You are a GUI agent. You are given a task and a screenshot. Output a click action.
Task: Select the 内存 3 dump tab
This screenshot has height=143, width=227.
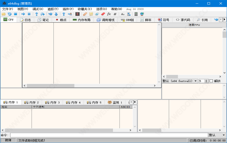click(x=52, y=102)
